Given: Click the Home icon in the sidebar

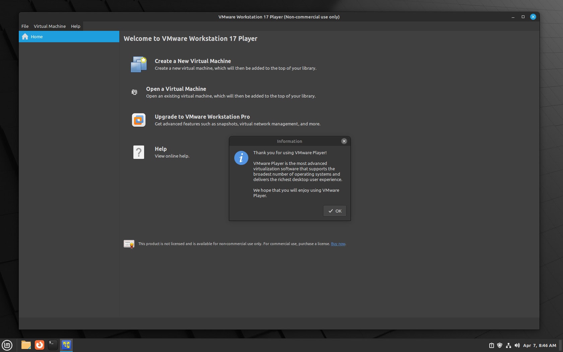Looking at the screenshot, I should click(x=25, y=37).
